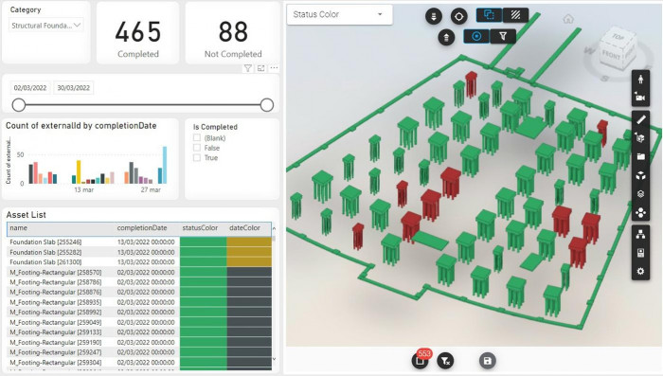
Task: Open the viewer settings gear
Action: point(640,271)
